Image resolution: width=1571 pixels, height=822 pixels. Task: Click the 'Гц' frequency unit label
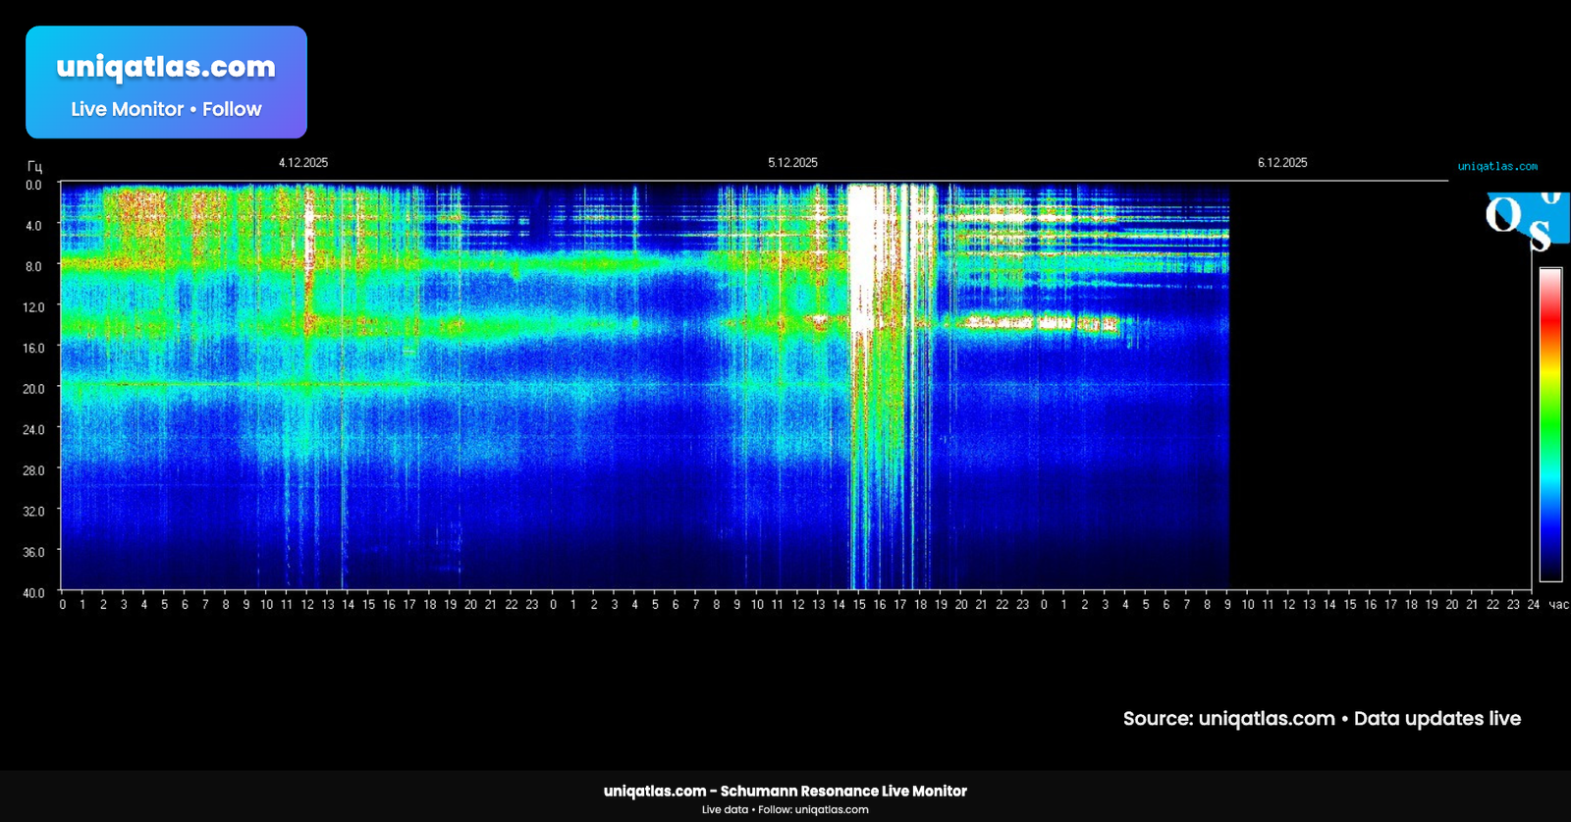click(34, 167)
